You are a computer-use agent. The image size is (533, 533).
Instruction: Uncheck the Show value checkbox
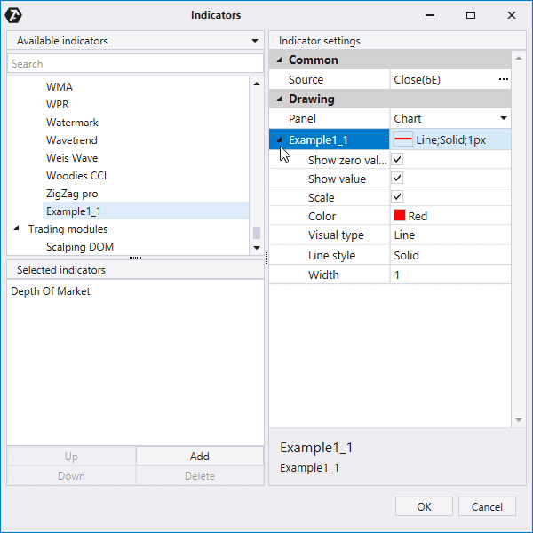pyautogui.click(x=398, y=179)
